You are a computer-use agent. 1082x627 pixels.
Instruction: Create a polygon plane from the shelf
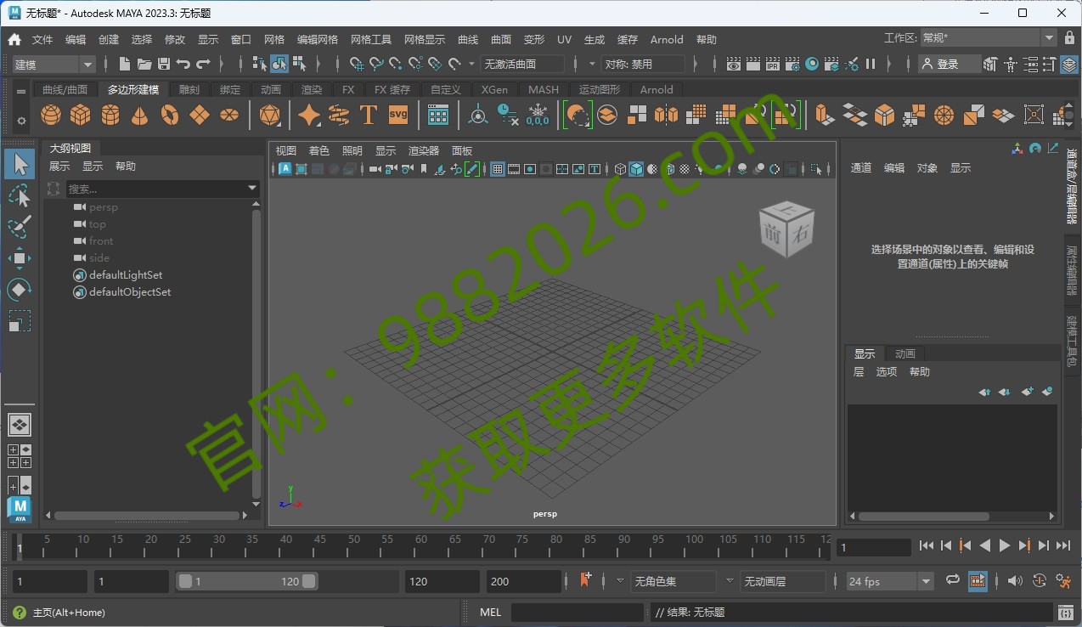(200, 115)
